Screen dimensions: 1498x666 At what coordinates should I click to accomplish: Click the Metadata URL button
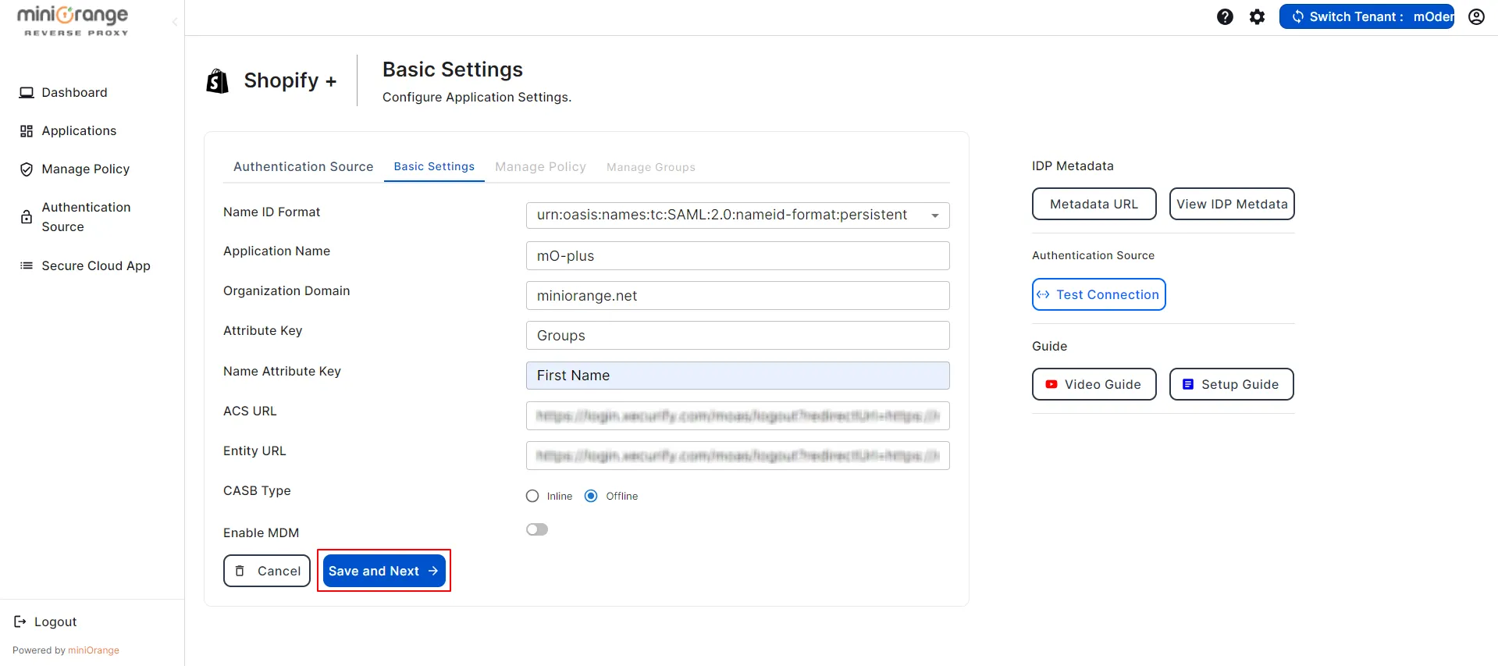point(1094,204)
